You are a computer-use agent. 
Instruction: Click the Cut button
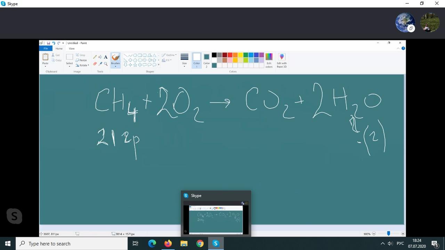pos(56,55)
